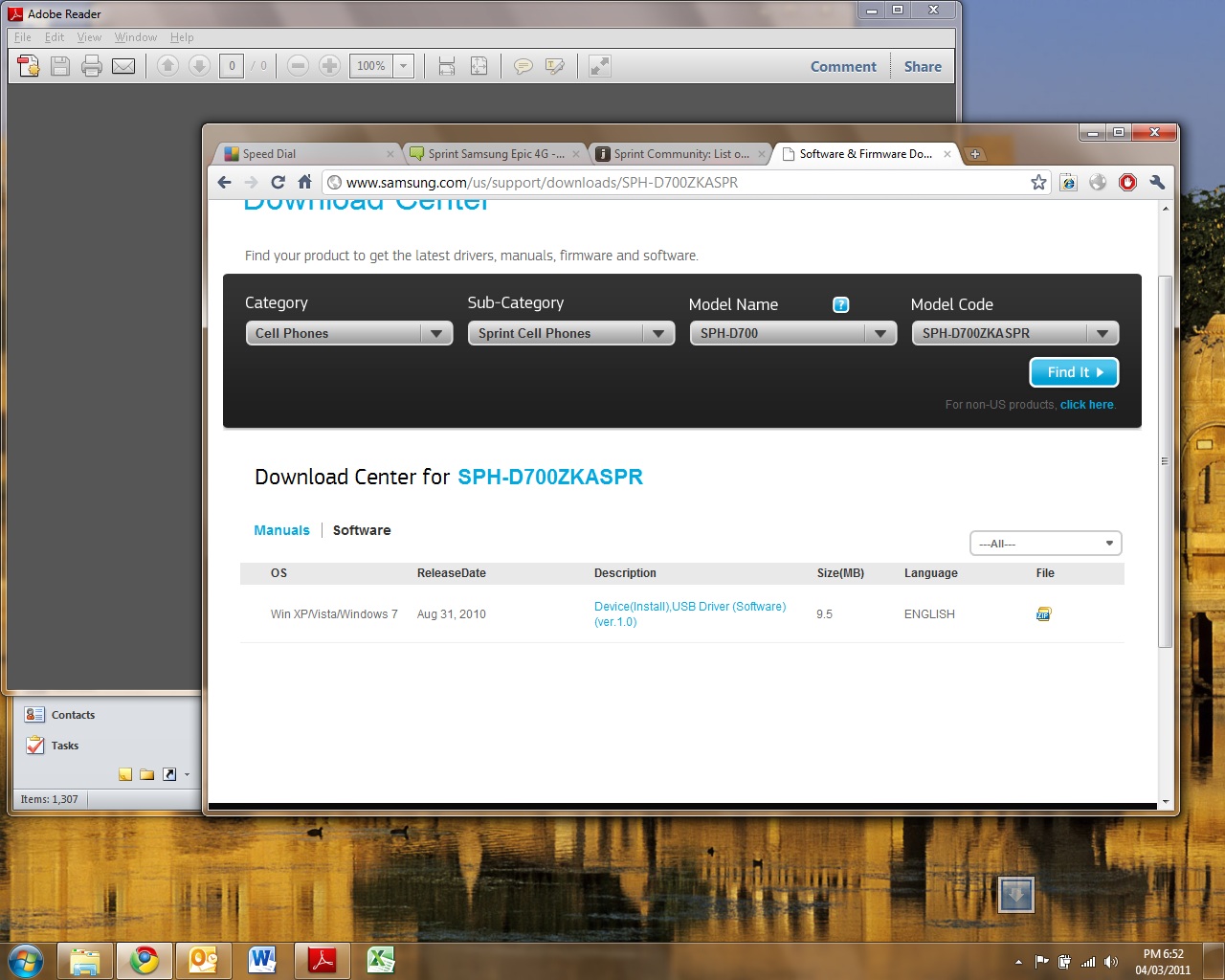Open the ---All--- filter dropdown
This screenshot has height=980, width=1225.
pos(1045,544)
